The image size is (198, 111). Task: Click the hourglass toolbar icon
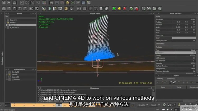[72, 8]
